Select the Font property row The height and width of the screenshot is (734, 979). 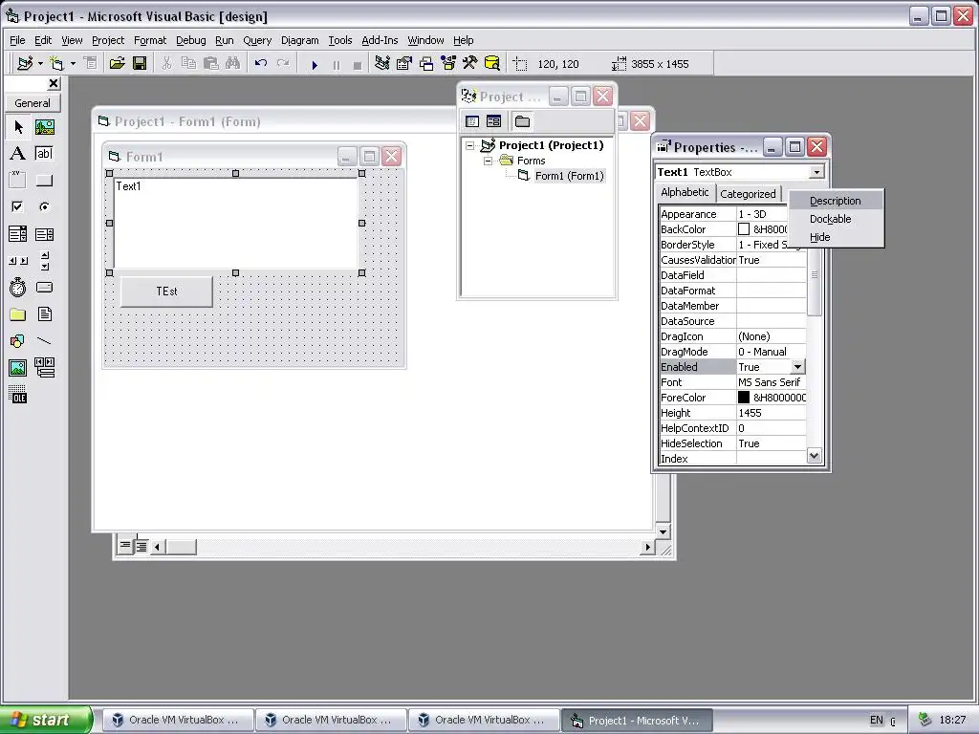pos(733,382)
